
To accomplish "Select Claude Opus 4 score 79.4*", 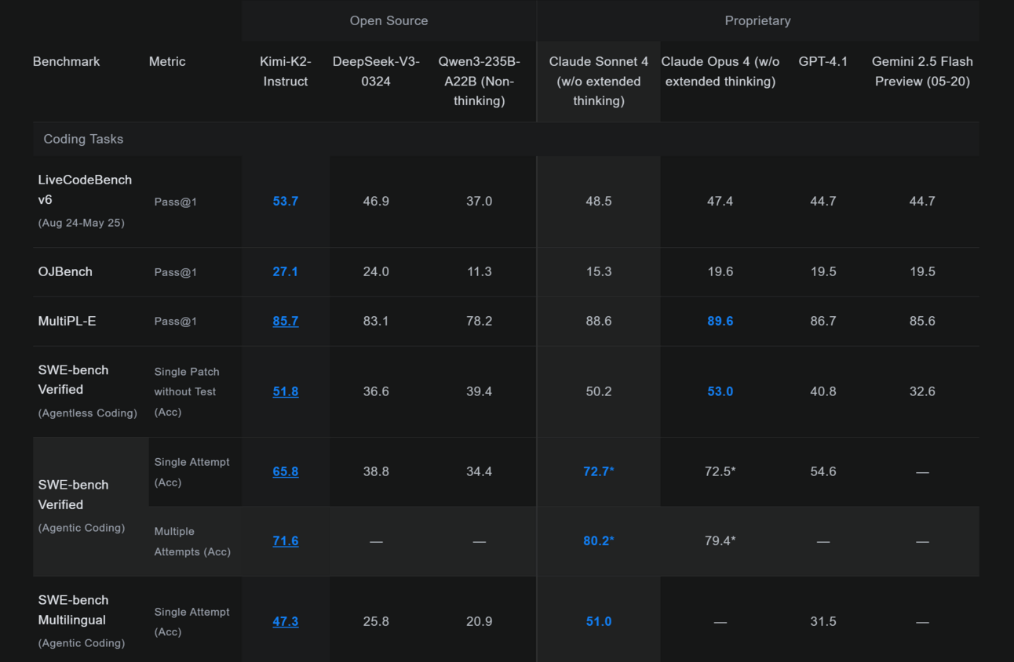I will 720,540.
